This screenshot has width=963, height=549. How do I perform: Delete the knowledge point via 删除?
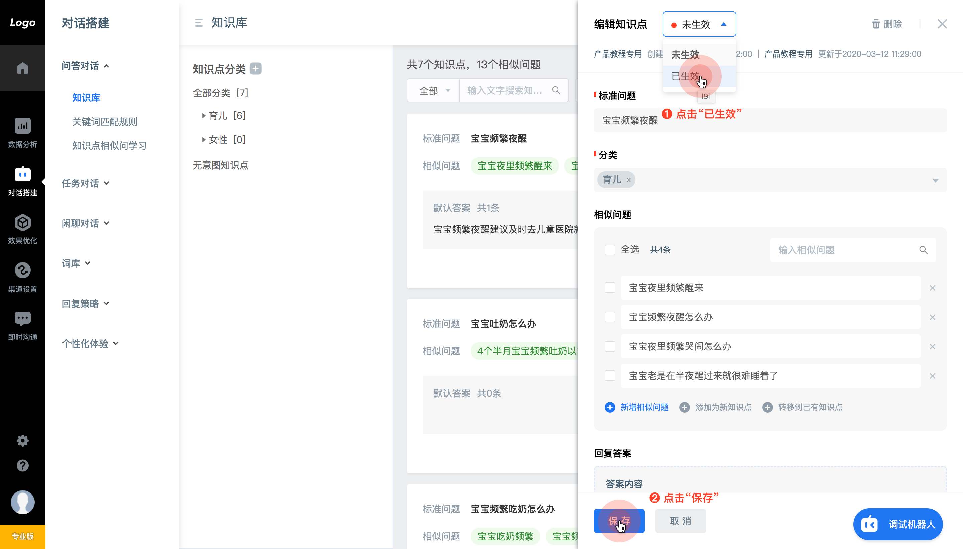click(887, 24)
